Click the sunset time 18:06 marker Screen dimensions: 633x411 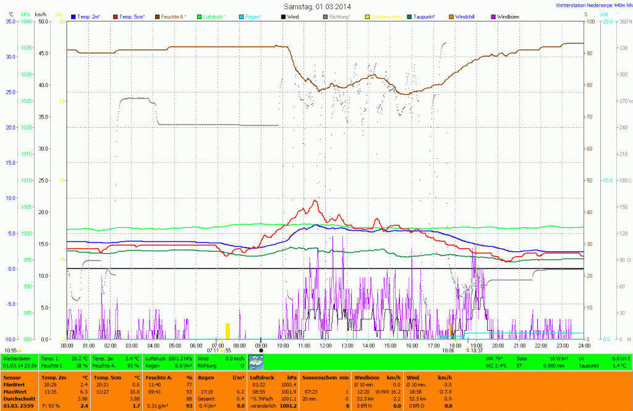[x=449, y=351]
